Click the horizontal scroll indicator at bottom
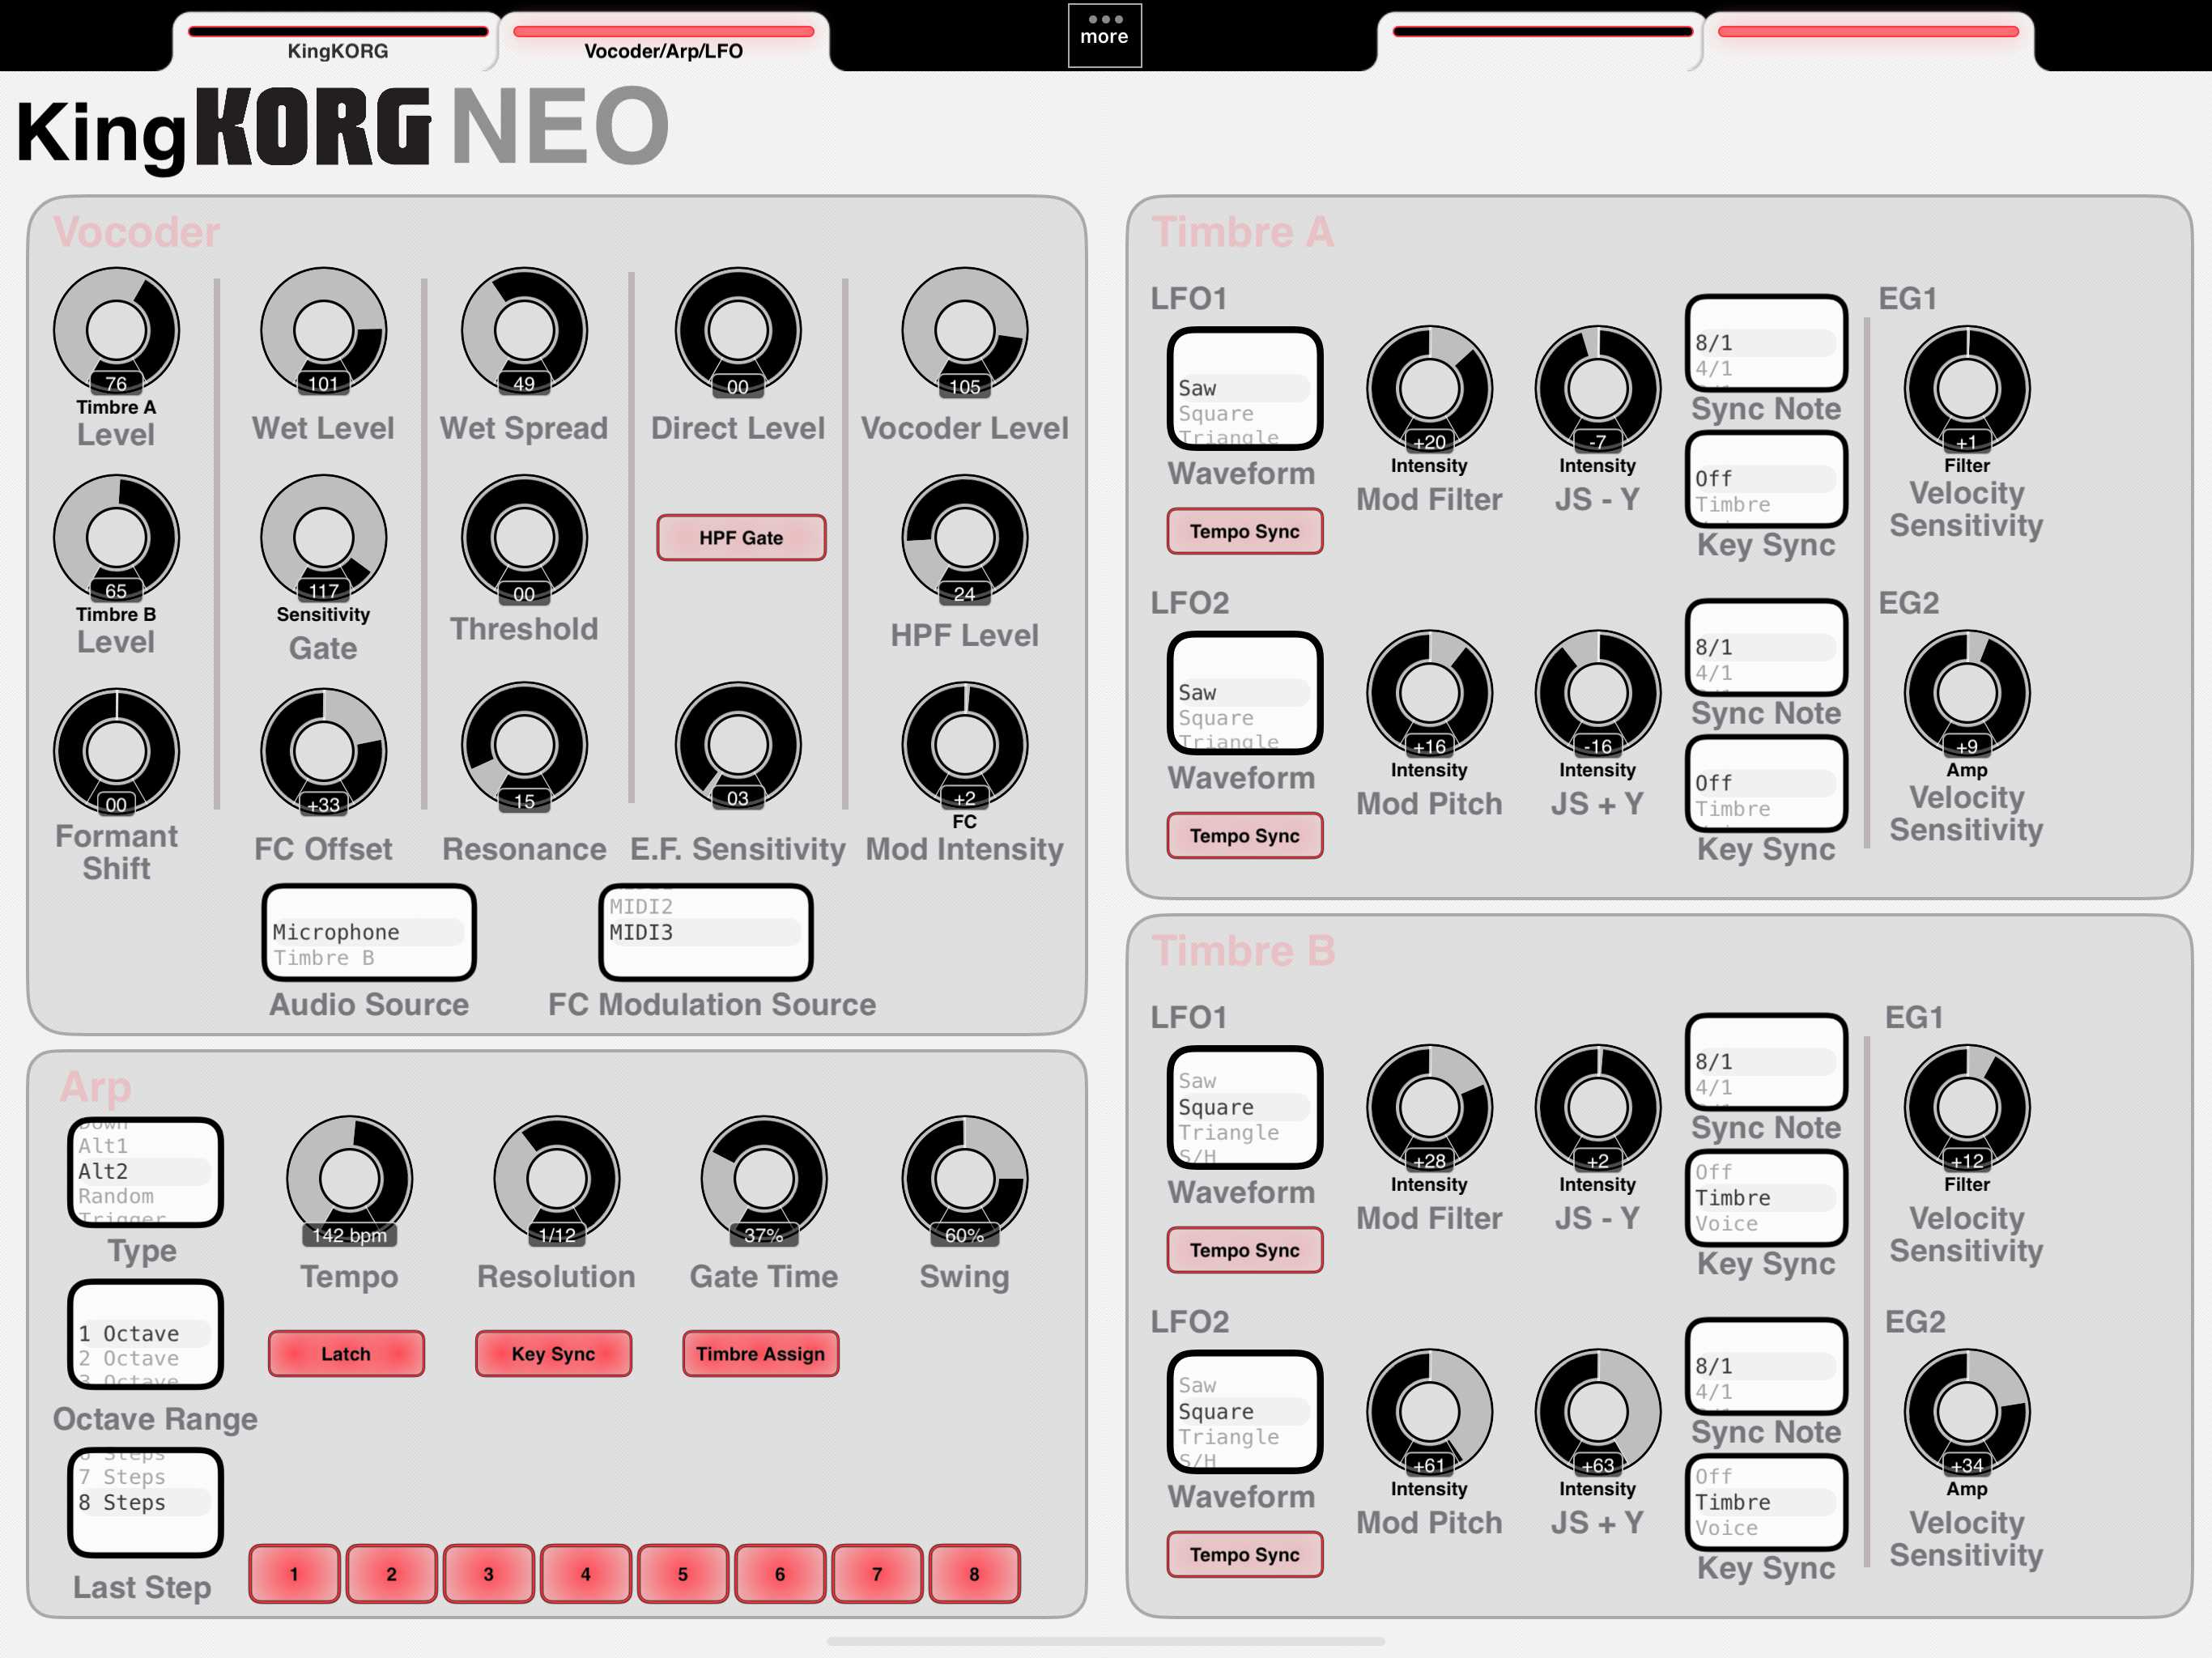The height and width of the screenshot is (1658, 2212). (1105, 1641)
